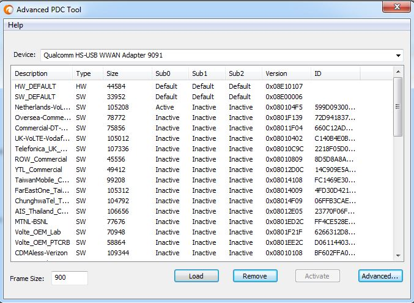Click ID value 599D09300...
The height and width of the screenshot is (303, 414).
335,107
